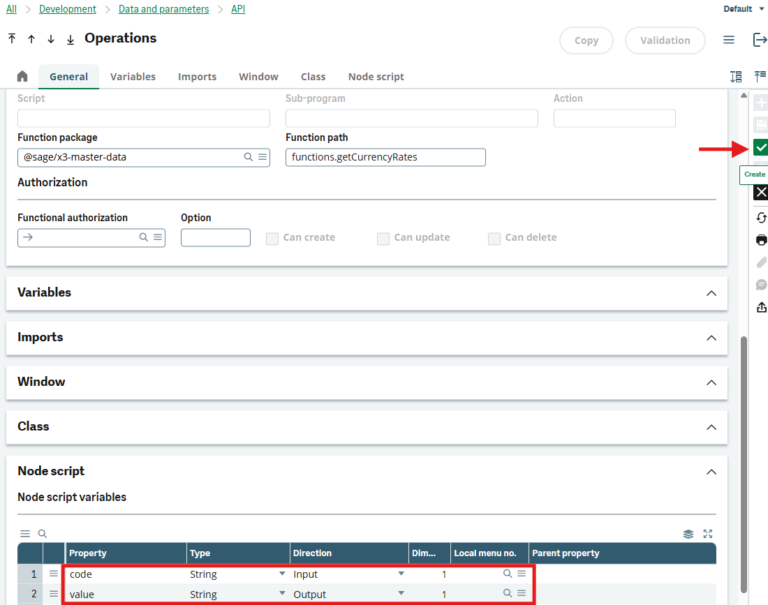Open the hamburger menu beside Validation

(729, 40)
